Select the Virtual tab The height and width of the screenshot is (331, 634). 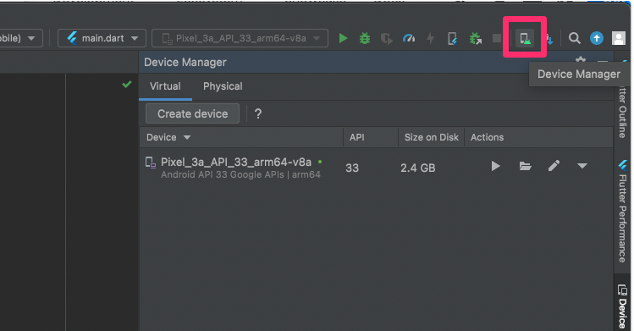tap(165, 86)
